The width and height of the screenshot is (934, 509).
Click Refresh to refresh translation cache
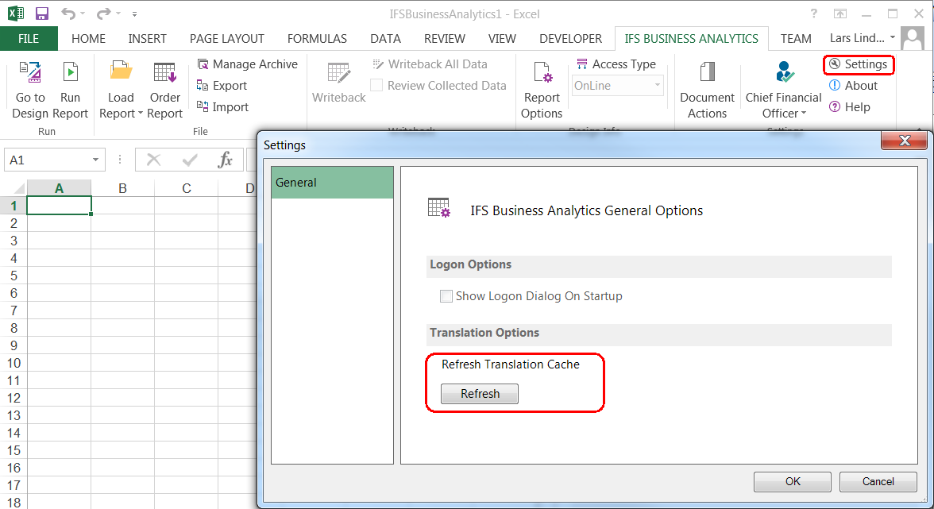(480, 394)
